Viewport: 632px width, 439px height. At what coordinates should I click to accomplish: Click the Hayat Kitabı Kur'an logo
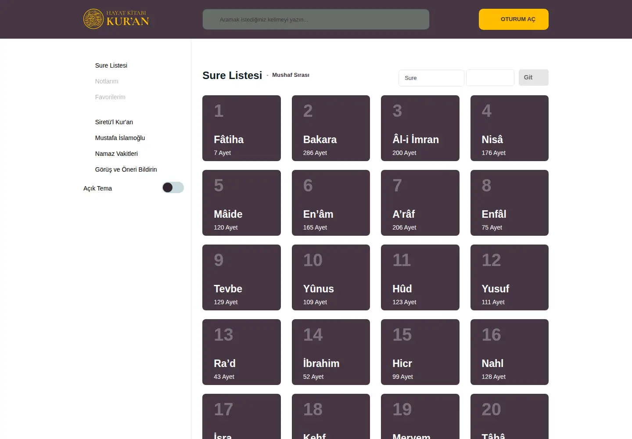pyautogui.click(x=116, y=19)
